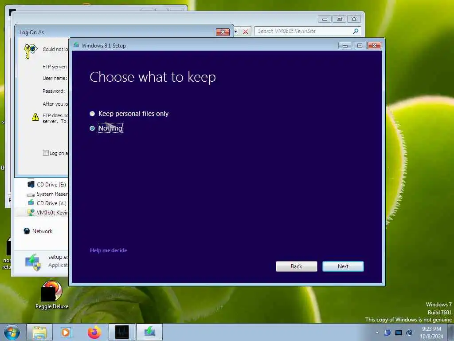Click the key icon in Log On As dialog

point(31,51)
